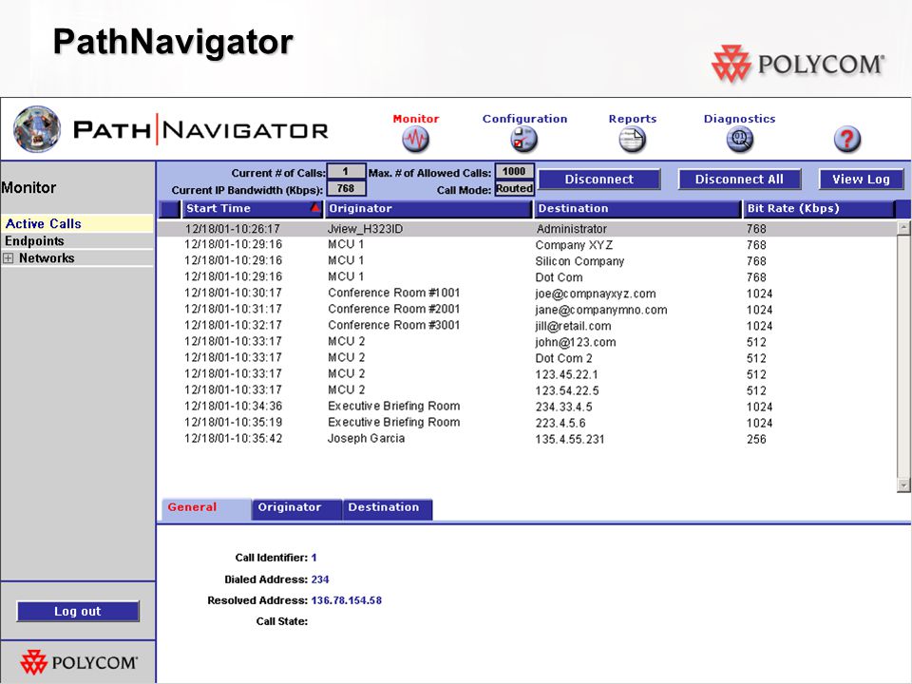Select the Jview_H323ID call row

tap(527, 229)
